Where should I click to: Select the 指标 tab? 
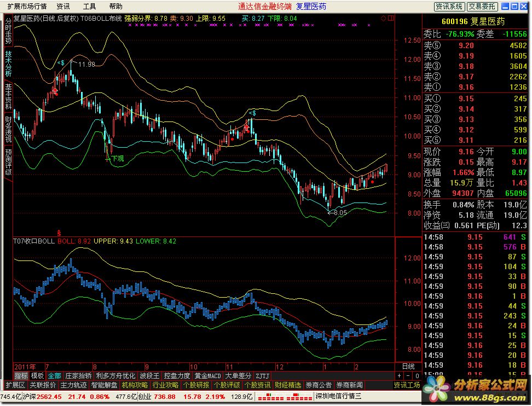click(x=21, y=376)
